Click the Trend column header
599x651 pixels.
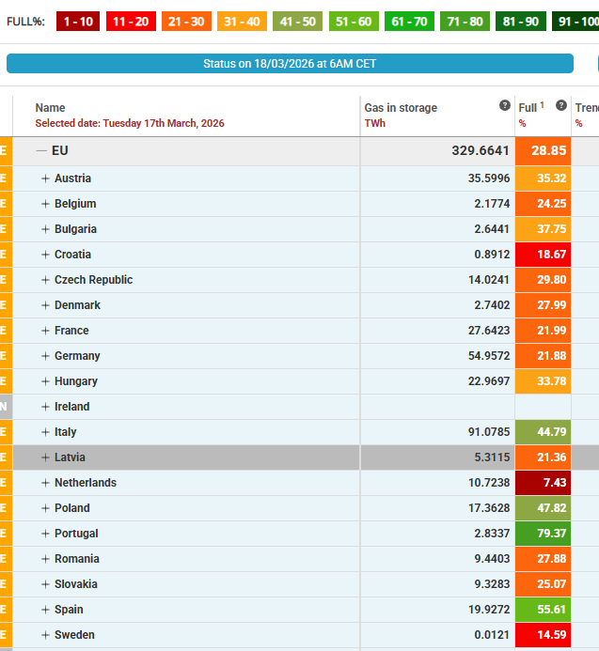click(x=587, y=108)
